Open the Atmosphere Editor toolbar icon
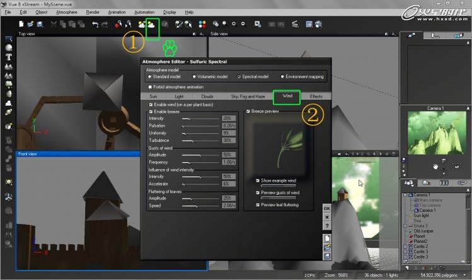This screenshot has height=280, width=472. [152, 25]
